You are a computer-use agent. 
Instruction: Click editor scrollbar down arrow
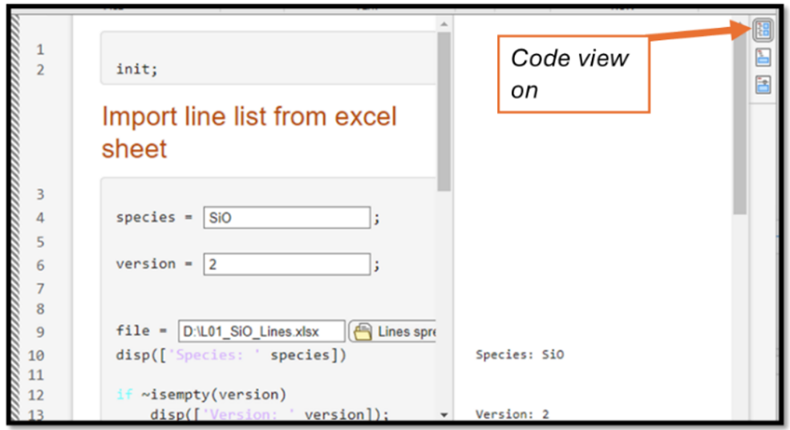(444, 415)
